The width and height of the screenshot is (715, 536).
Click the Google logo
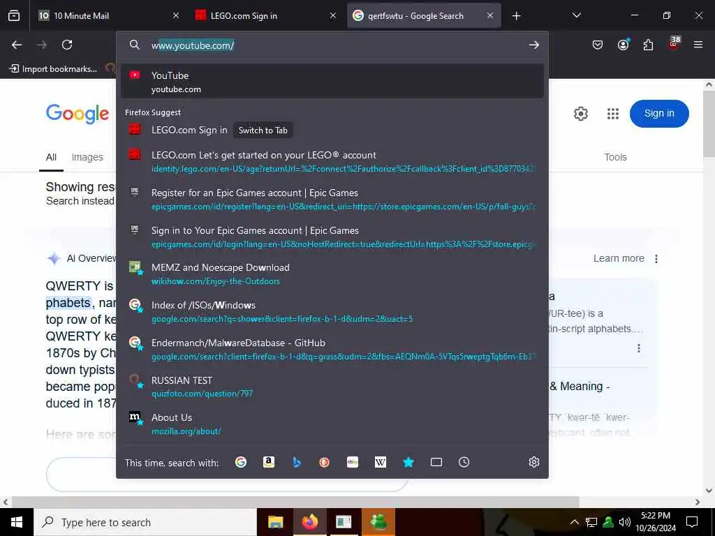[x=78, y=114]
